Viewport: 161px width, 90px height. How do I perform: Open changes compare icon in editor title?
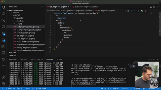pos(151,7)
